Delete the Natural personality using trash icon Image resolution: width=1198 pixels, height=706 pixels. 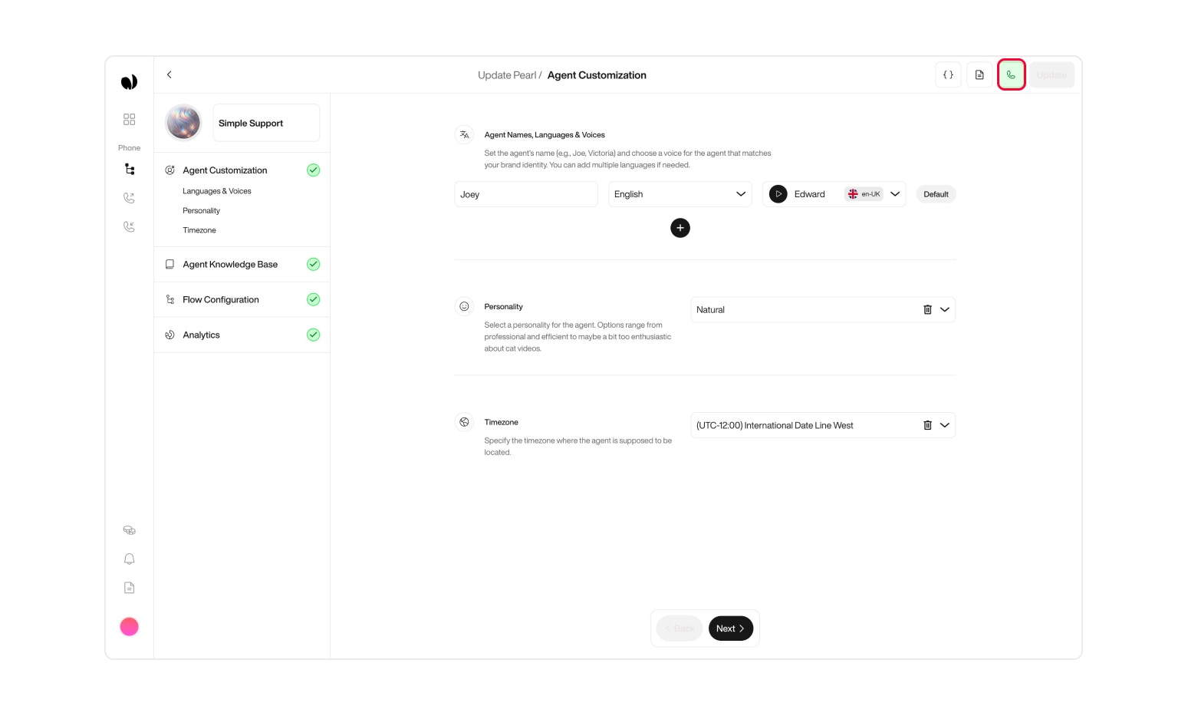pos(927,309)
